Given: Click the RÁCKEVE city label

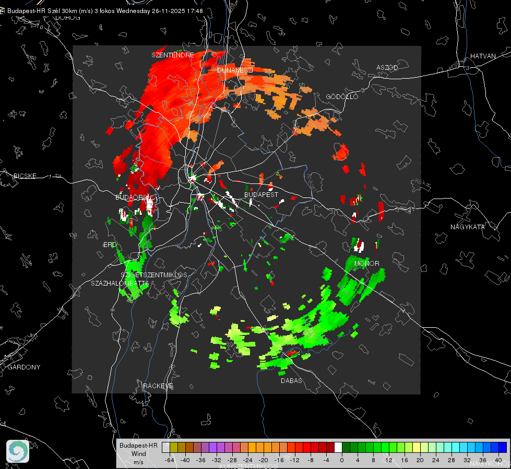Looking at the screenshot, I should click(158, 386).
